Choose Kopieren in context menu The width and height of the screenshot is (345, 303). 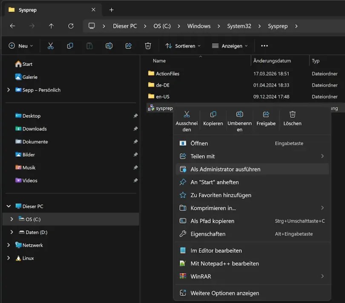[x=213, y=119]
